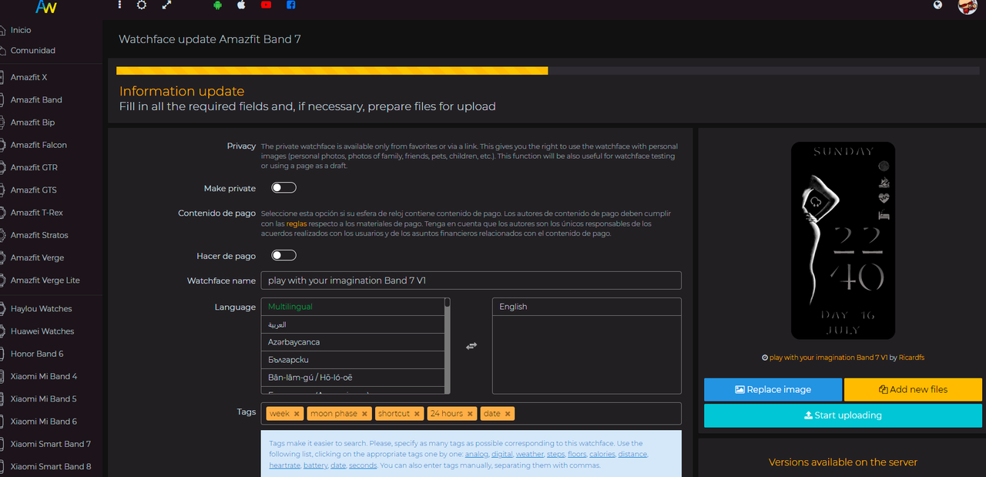Toggle the Hacer de pago switch

[283, 255]
